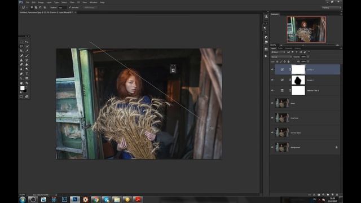Select the Rectangular Marquee tool
The height and width of the screenshot is (203, 361).
(21, 42)
